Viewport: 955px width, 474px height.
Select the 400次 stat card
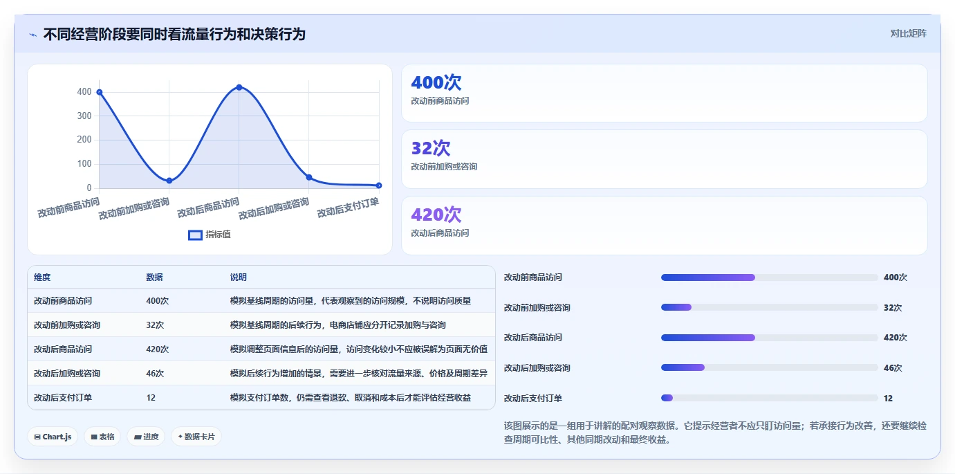(664, 93)
